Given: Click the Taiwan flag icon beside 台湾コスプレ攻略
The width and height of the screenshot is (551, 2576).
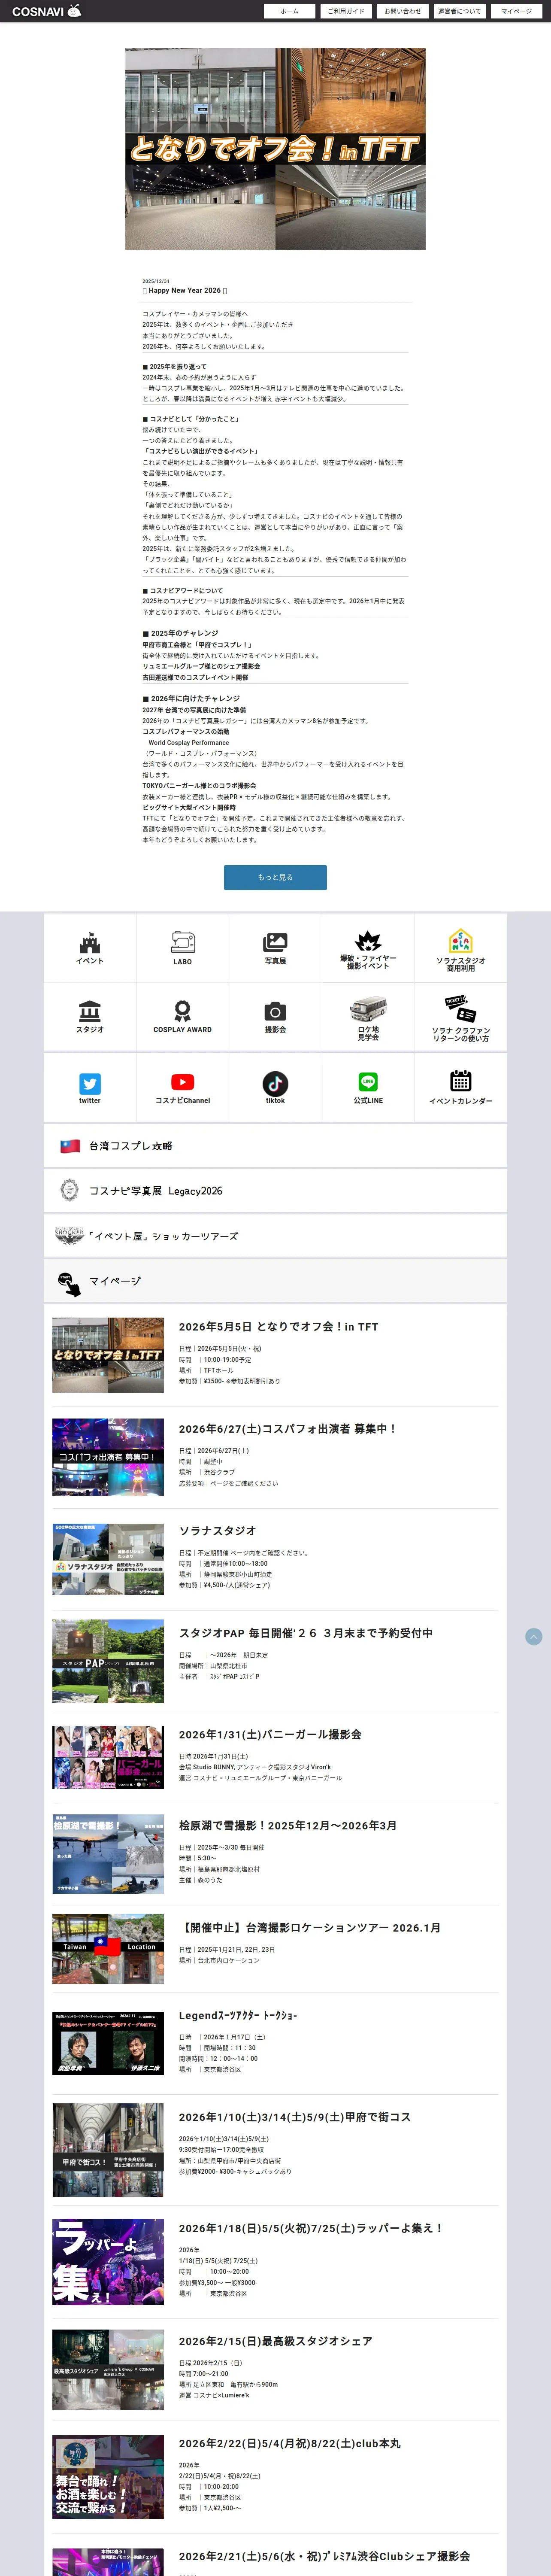Looking at the screenshot, I should (x=70, y=1146).
